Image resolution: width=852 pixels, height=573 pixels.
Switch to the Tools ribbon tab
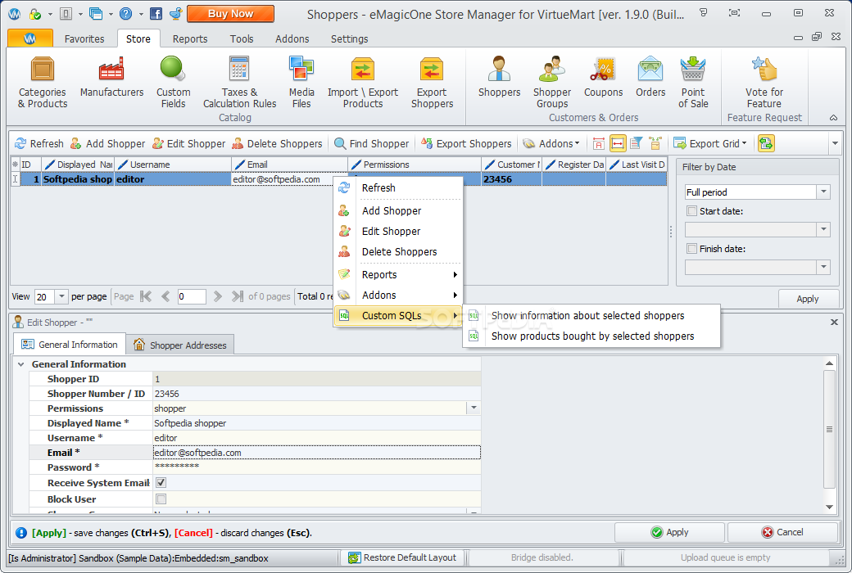click(241, 38)
